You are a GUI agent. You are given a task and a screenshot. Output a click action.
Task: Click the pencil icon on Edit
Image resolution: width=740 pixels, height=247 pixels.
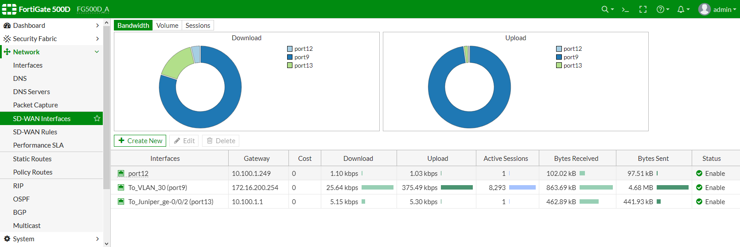177,141
